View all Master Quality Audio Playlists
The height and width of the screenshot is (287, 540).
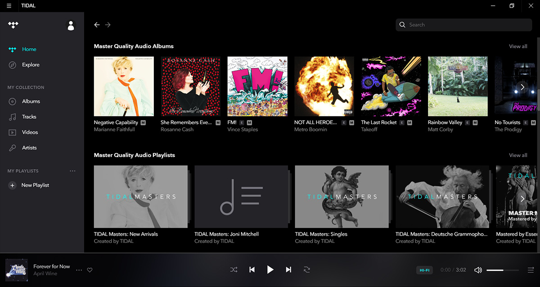(x=518, y=155)
